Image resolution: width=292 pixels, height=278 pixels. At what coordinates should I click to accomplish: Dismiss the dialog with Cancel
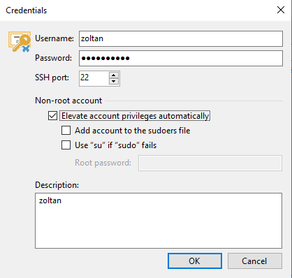(x=255, y=261)
